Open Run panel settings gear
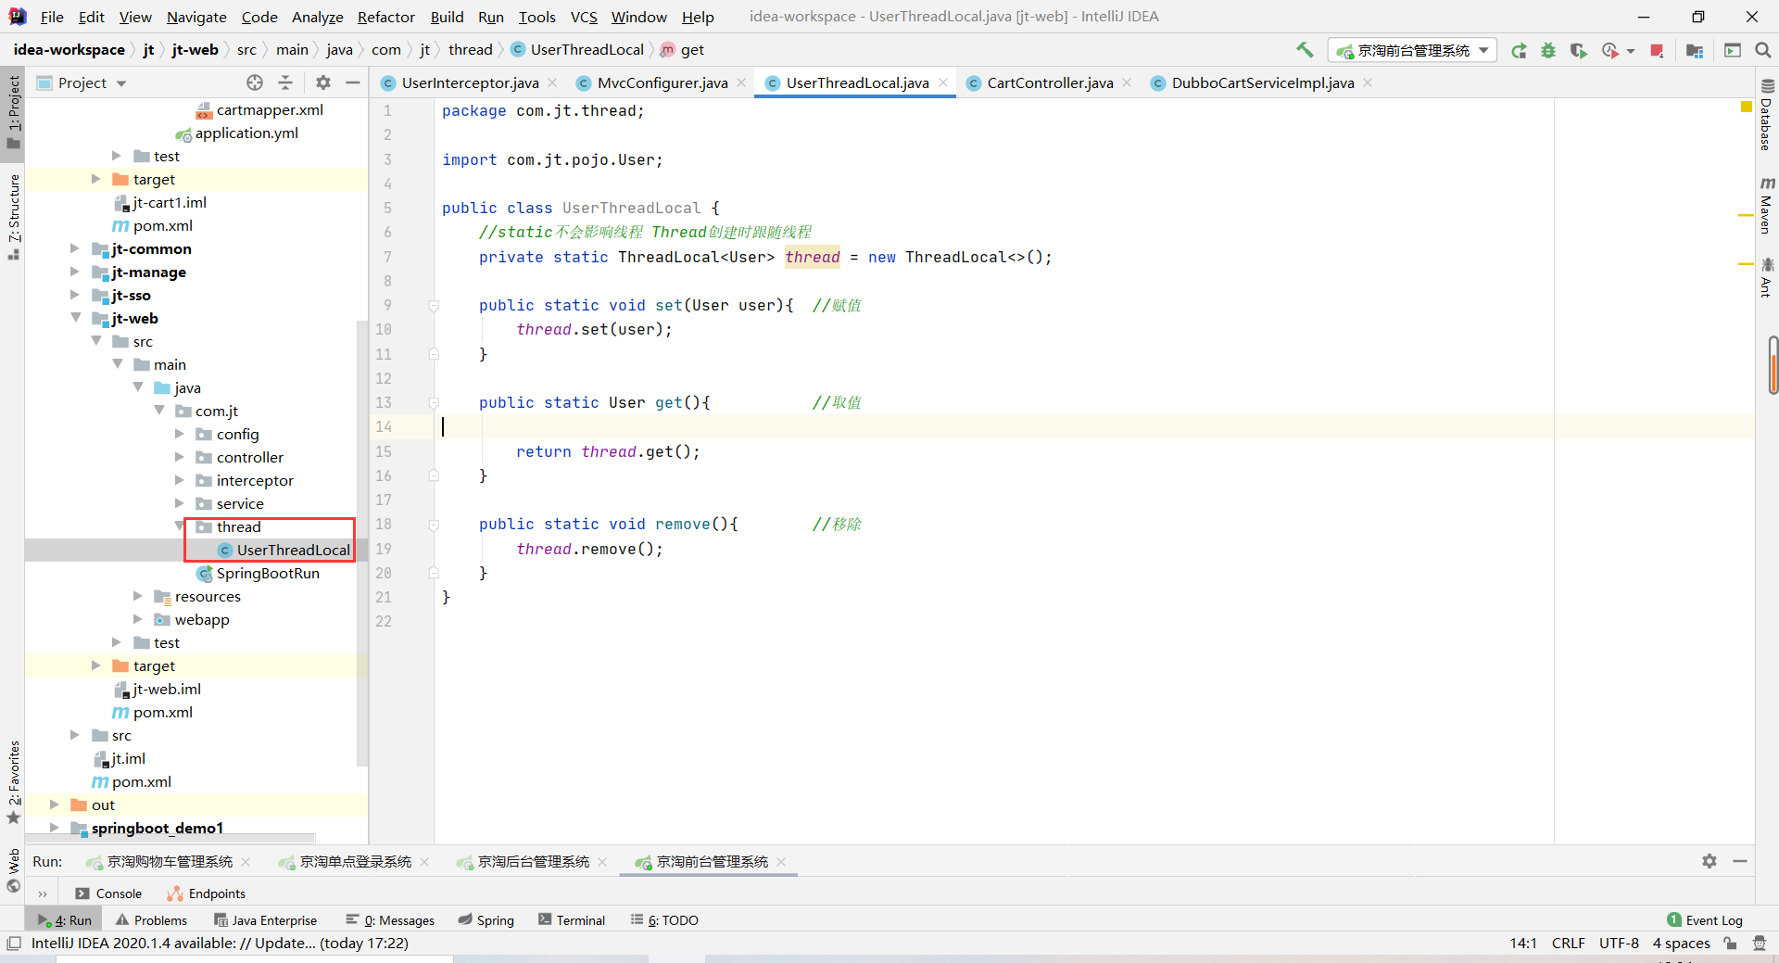Image resolution: width=1779 pixels, height=963 pixels. tap(1710, 861)
